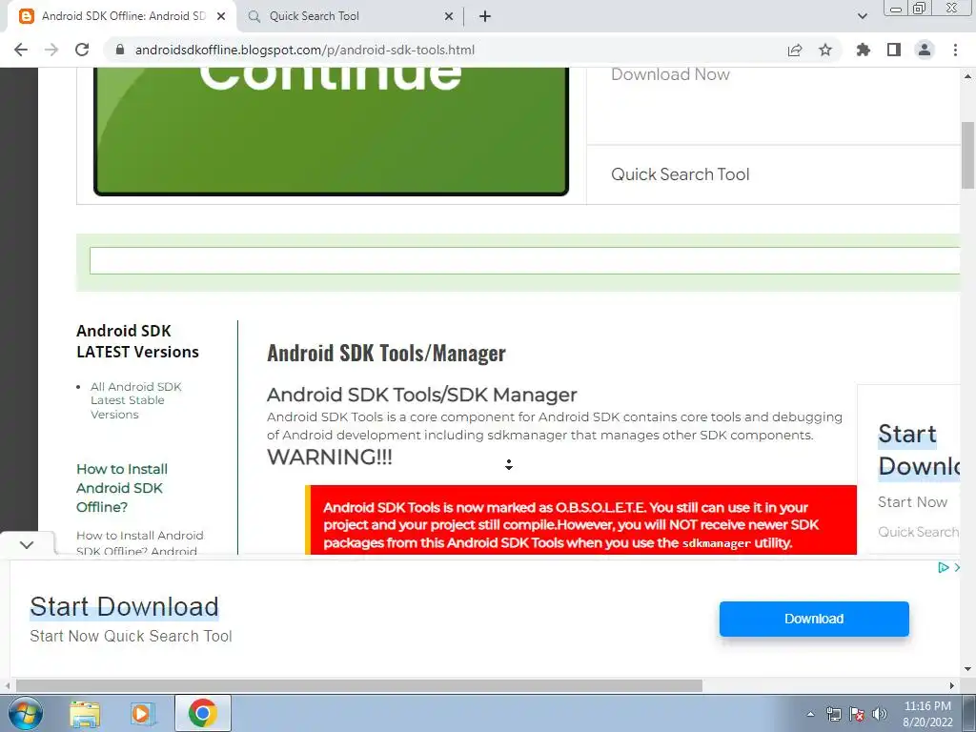Collapse the bottom ad with chevron
This screenshot has width=976, height=732.
tap(27, 544)
